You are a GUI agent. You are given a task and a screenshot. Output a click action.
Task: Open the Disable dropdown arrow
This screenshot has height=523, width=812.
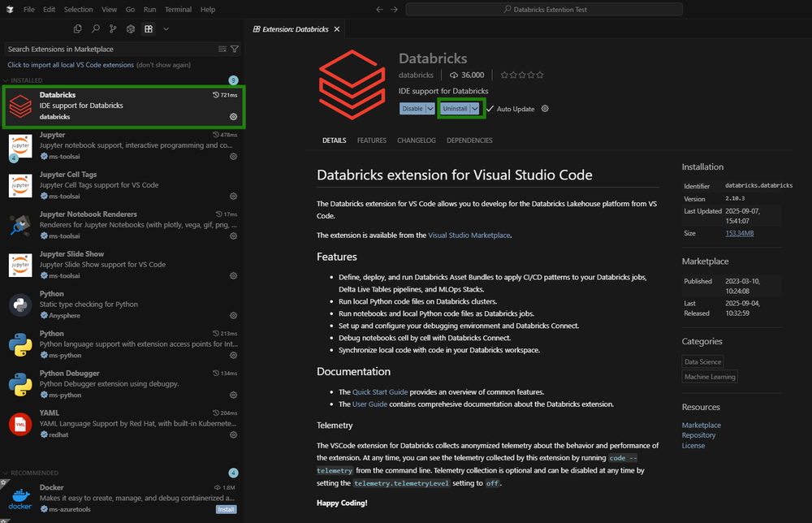tap(430, 108)
